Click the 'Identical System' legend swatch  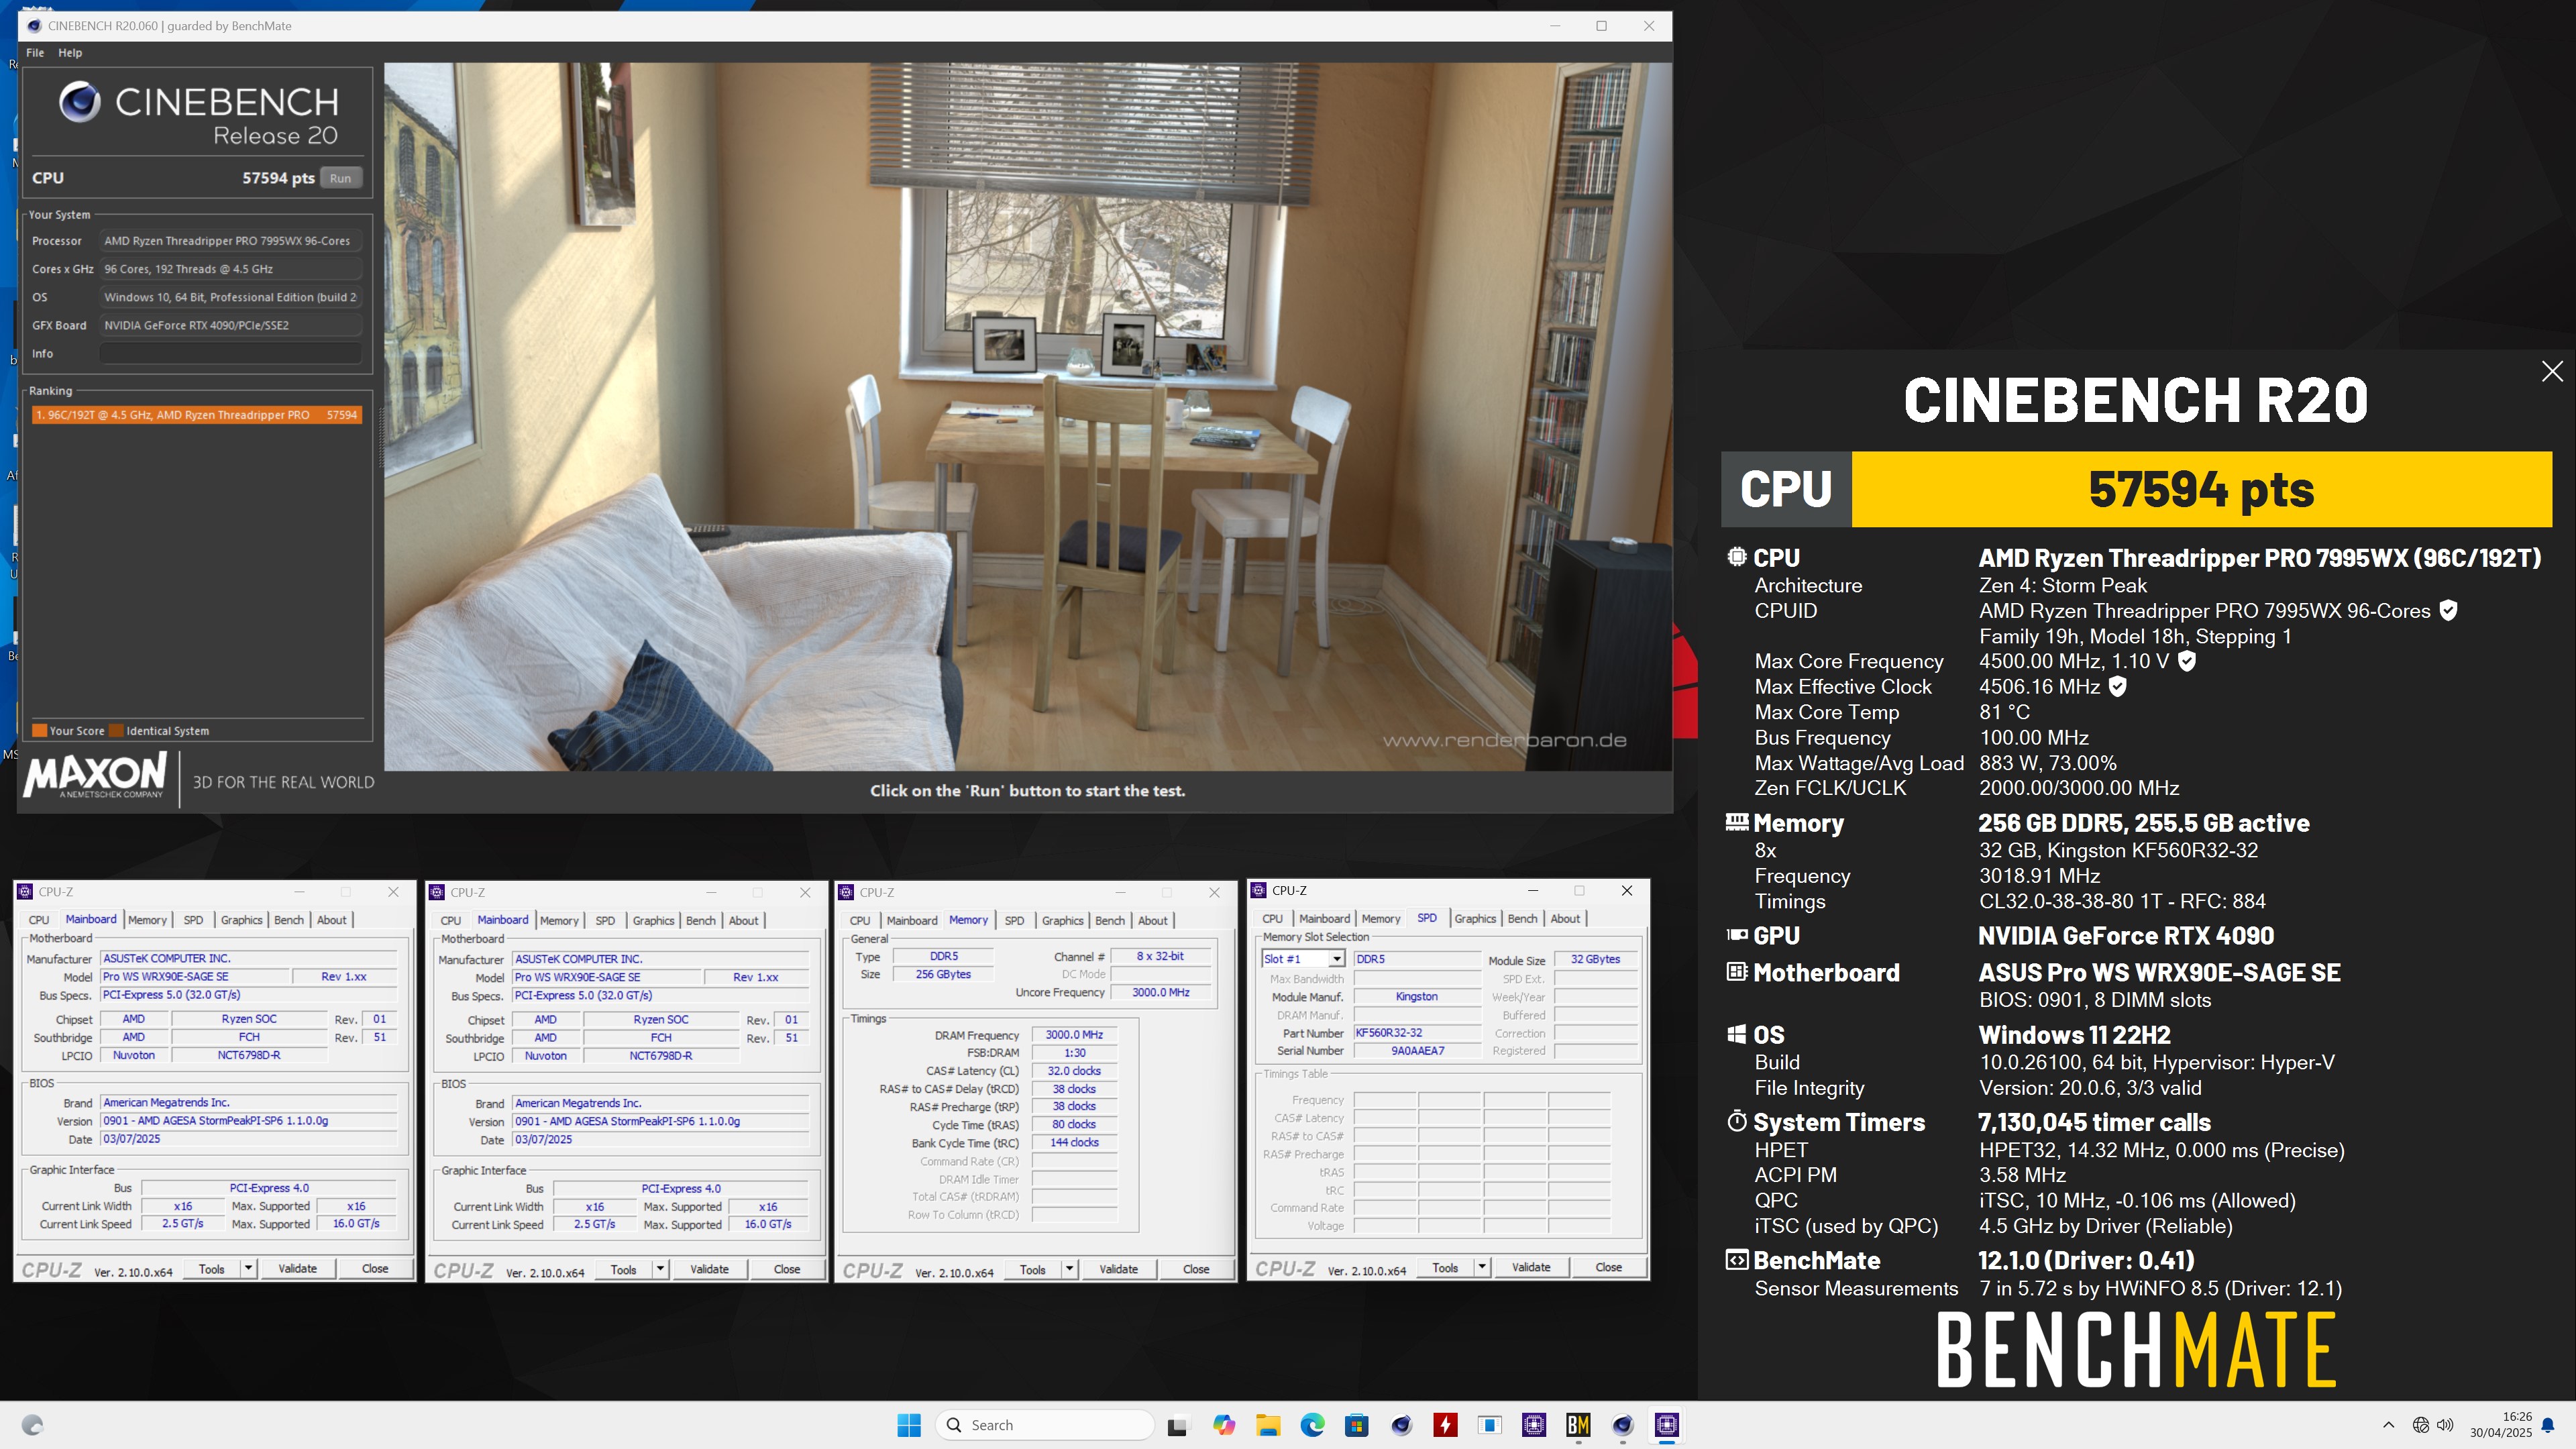116,731
